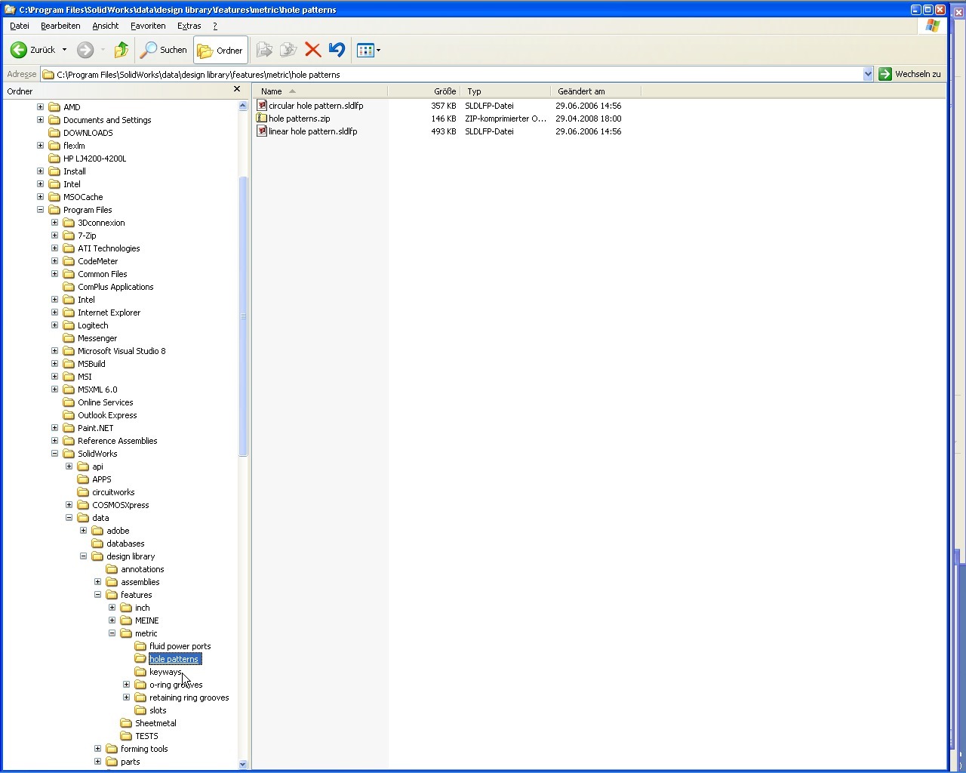Expand the retaining ring grooves folder
Screen dimensions: 966x773
pyautogui.click(x=127, y=698)
